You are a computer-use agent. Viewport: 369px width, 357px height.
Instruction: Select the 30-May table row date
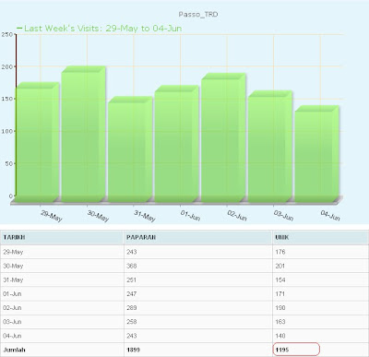click(x=13, y=266)
